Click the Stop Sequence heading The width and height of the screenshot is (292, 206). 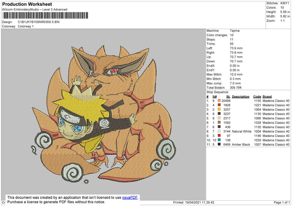coord(218,92)
